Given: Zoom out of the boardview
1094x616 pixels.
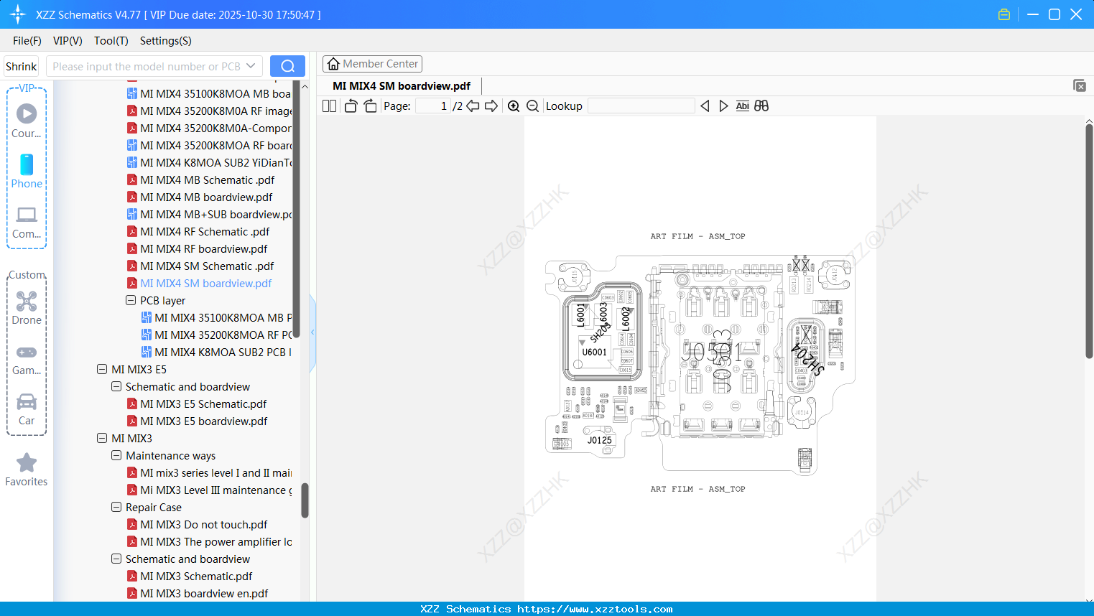Looking at the screenshot, I should (x=533, y=106).
